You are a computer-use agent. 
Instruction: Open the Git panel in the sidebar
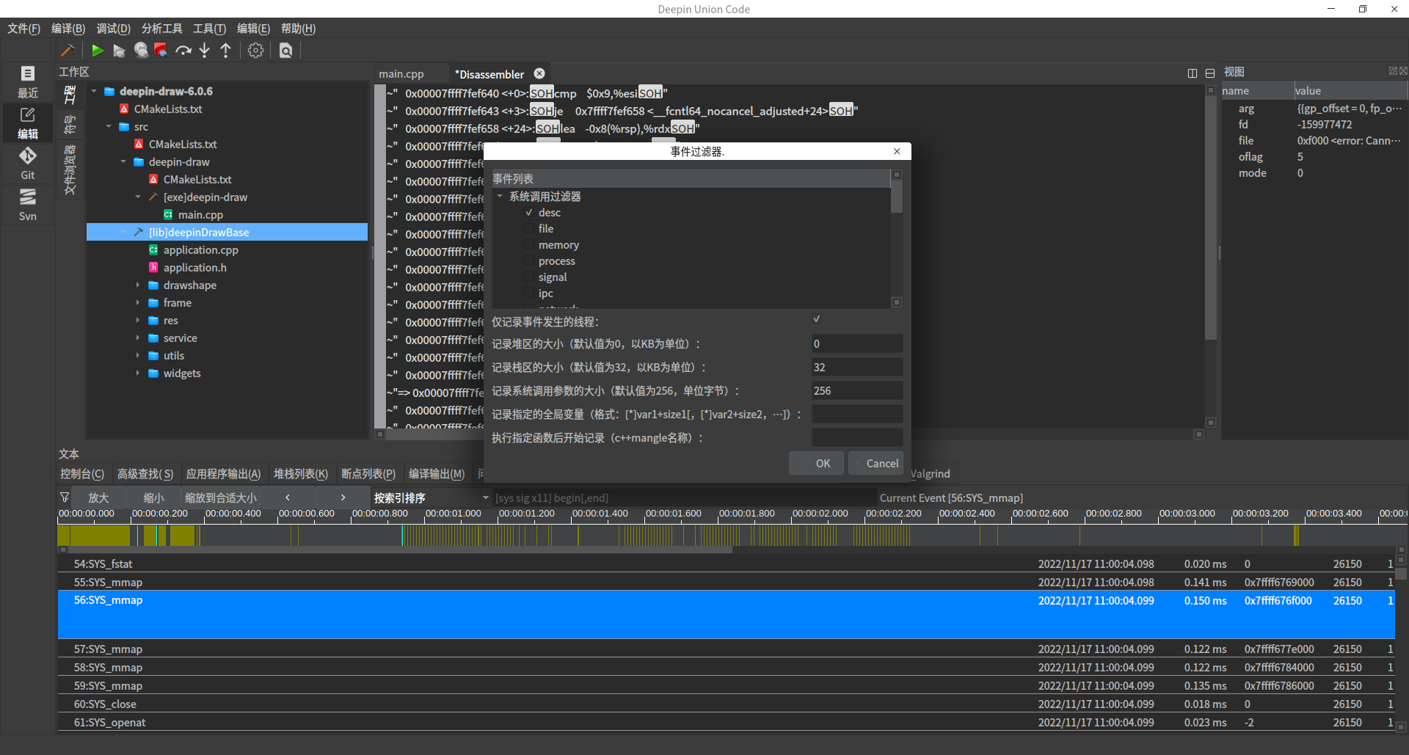click(x=27, y=164)
